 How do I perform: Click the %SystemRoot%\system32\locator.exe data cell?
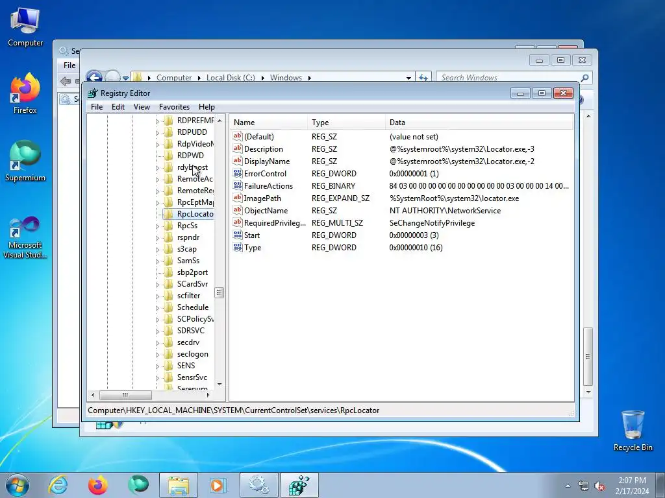(454, 198)
